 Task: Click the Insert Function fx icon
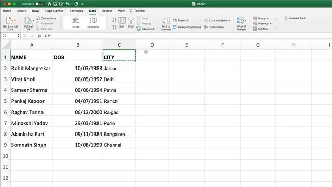pyautogui.click(x=39, y=36)
